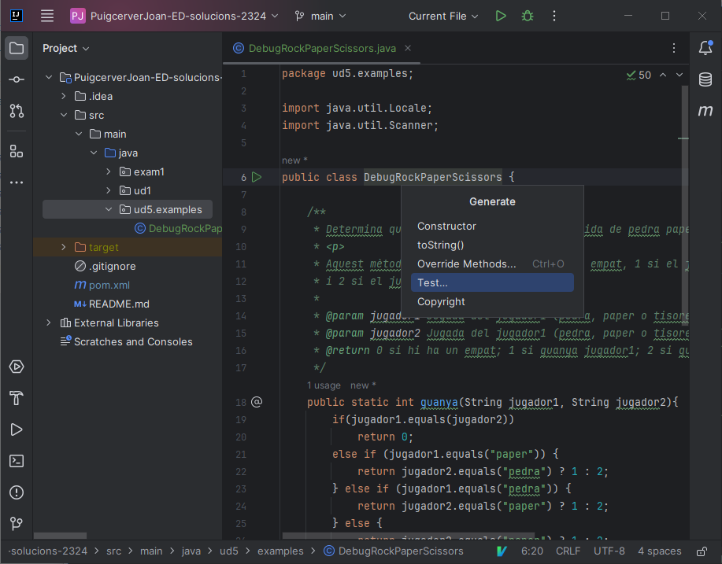
Task: Open the Notifications bell panel
Action: pos(705,48)
